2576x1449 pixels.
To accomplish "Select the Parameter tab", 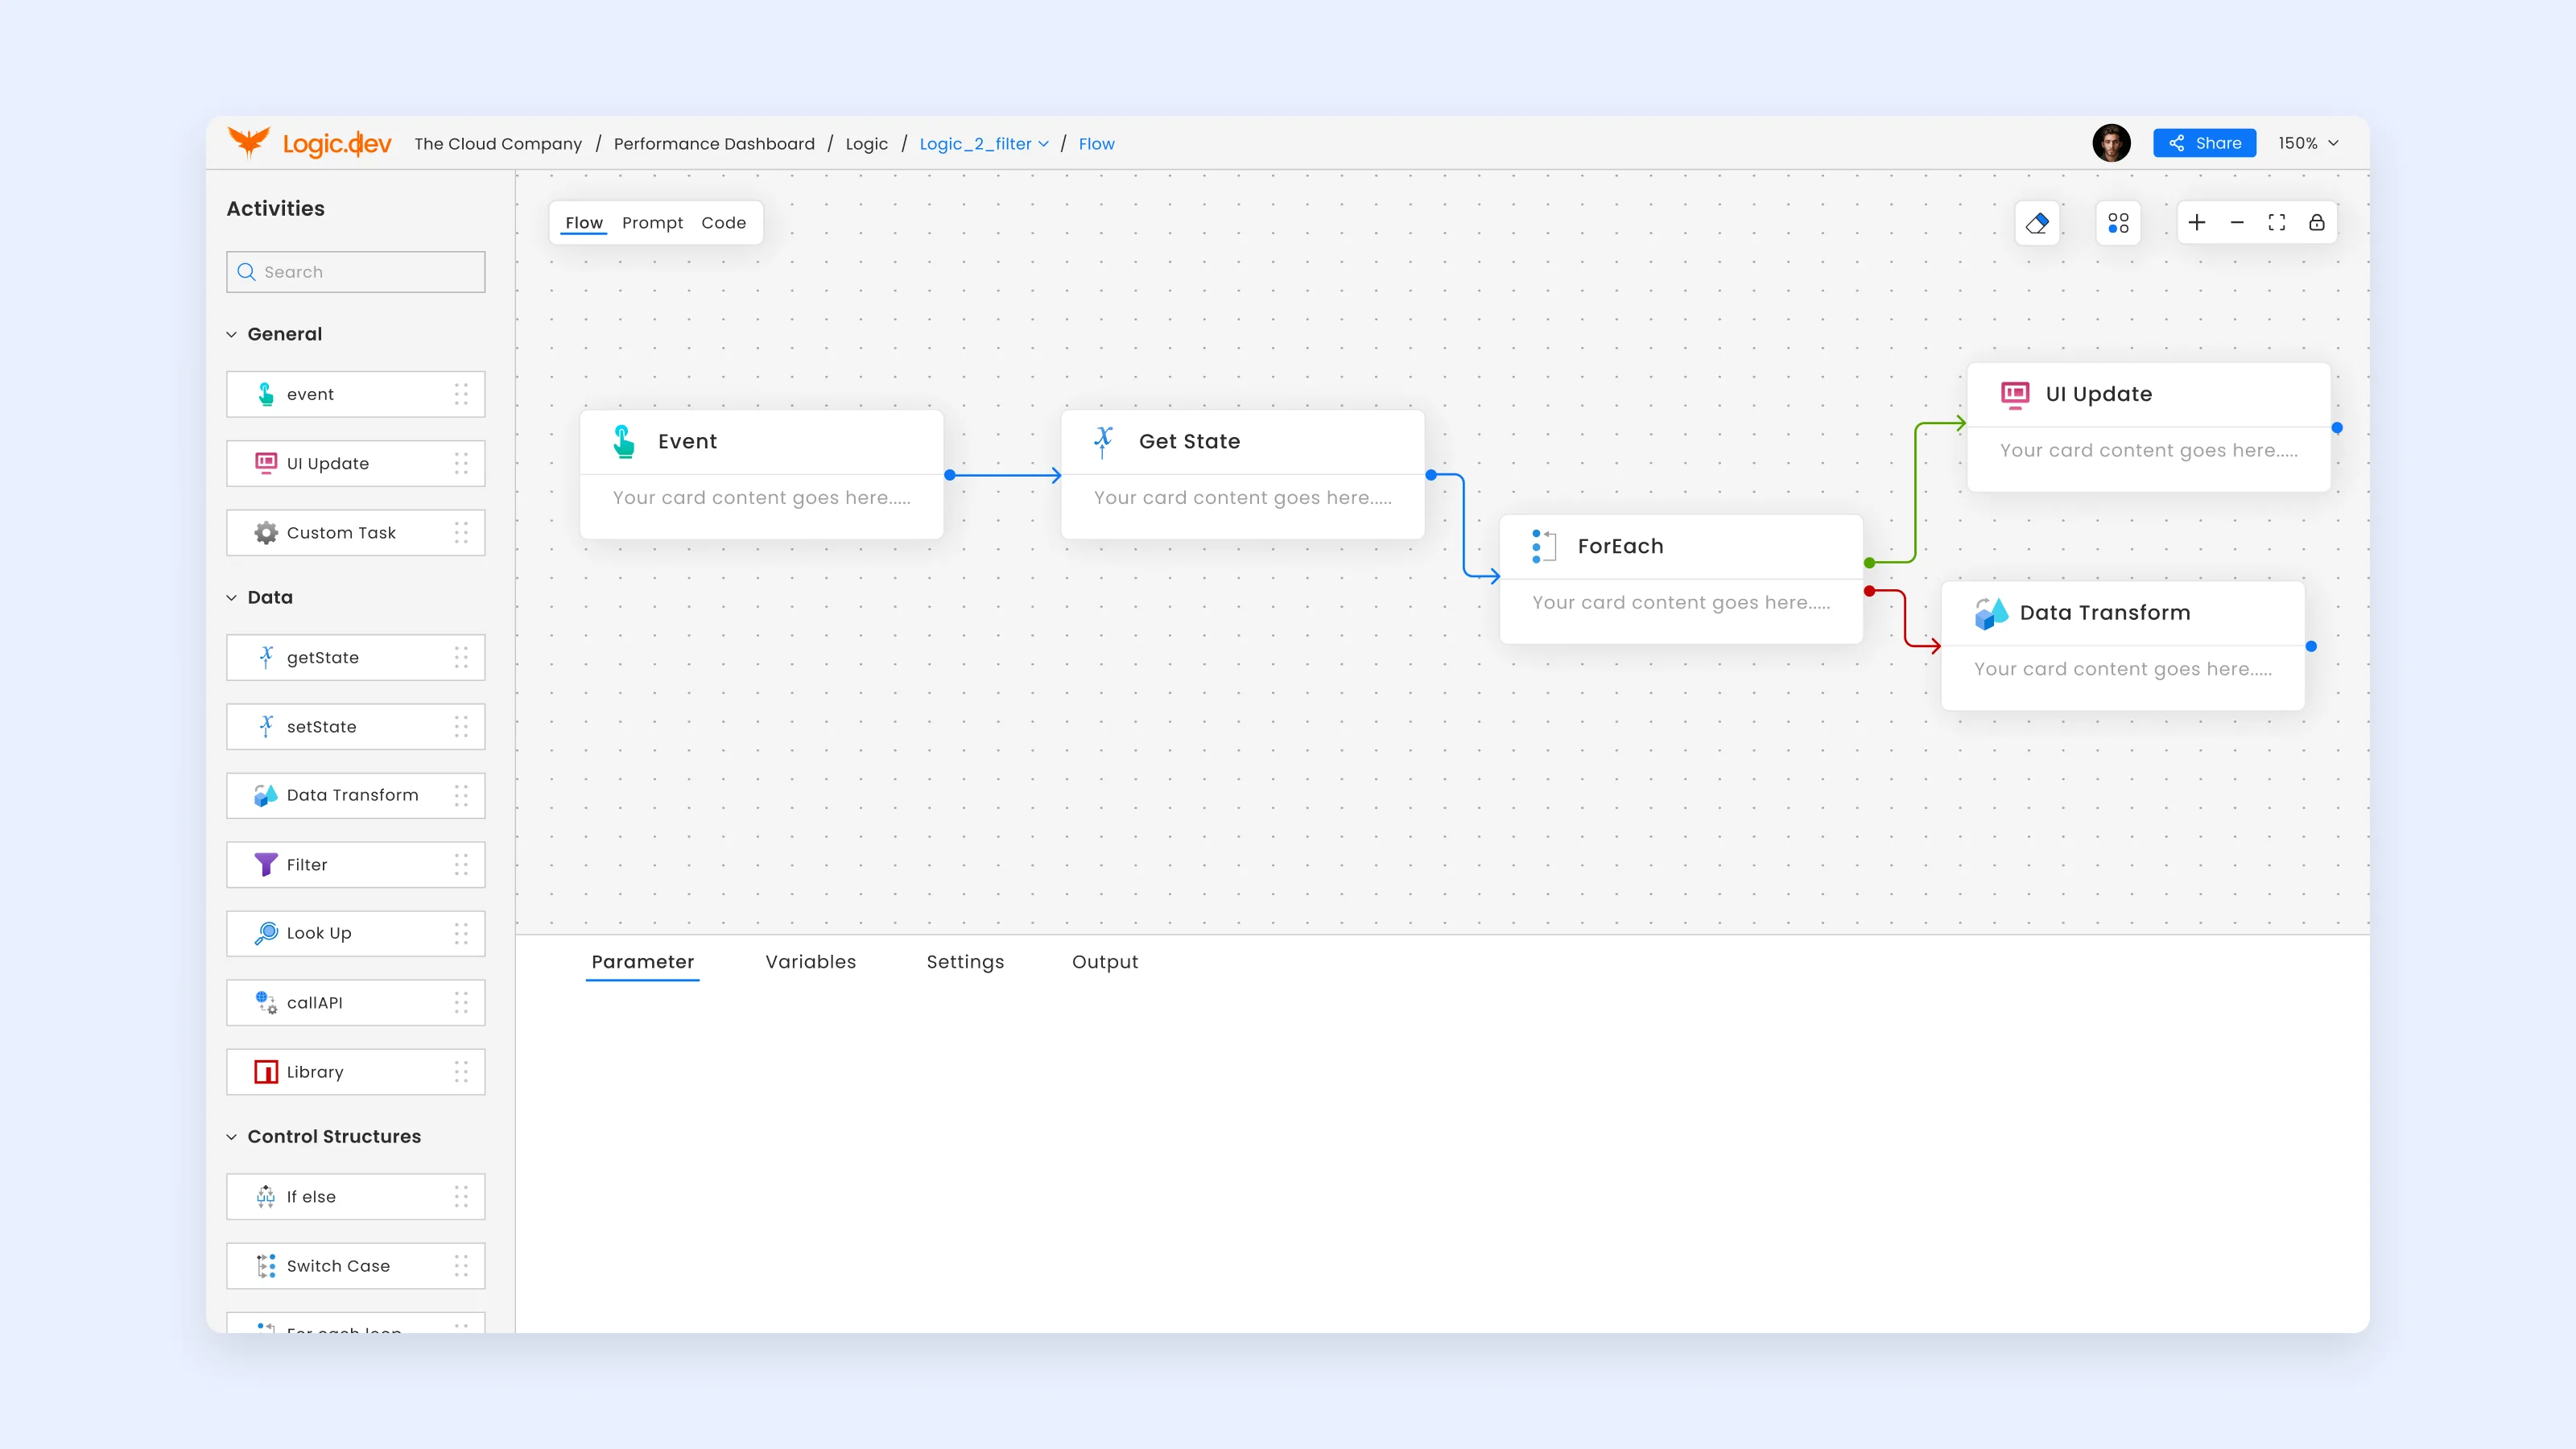I will click(x=643, y=962).
